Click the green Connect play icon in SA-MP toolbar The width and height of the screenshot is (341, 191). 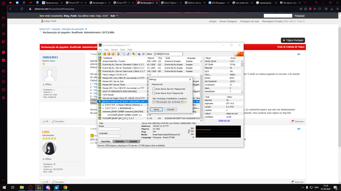tap(100, 54)
